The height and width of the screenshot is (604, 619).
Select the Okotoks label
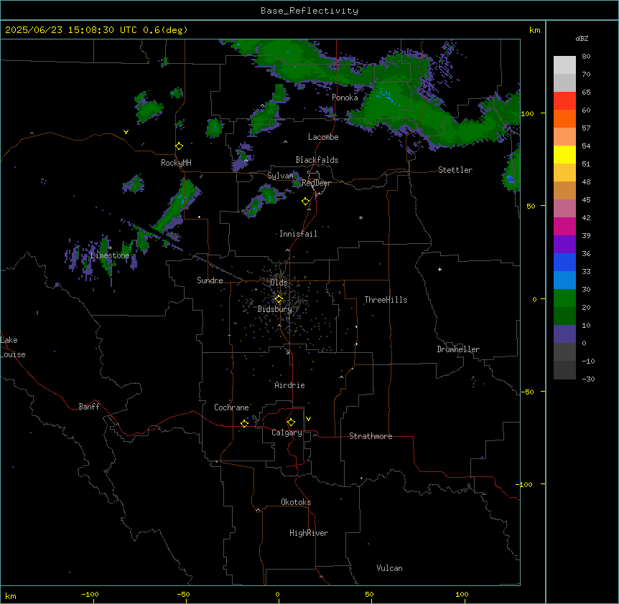tap(296, 502)
